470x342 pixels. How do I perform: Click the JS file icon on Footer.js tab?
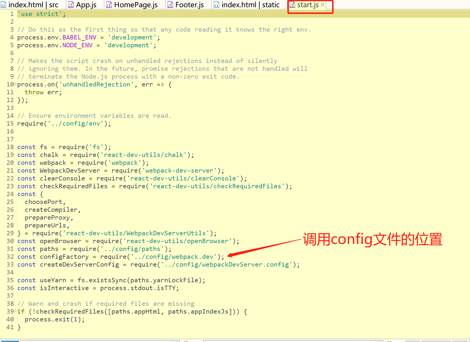click(170, 5)
